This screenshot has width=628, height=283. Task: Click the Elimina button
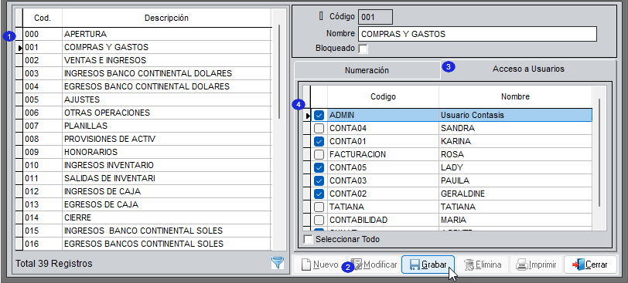pos(483,264)
